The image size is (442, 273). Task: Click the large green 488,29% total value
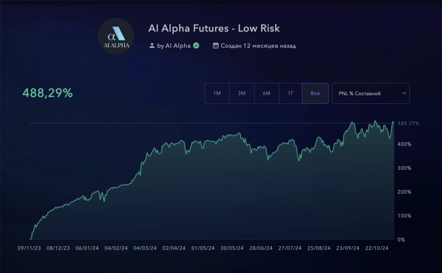coord(48,93)
